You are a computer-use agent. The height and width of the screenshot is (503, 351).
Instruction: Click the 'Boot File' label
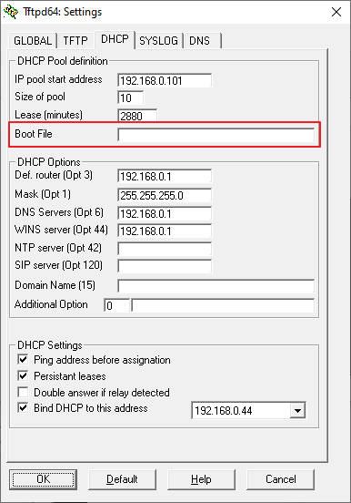[x=34, y=134]
